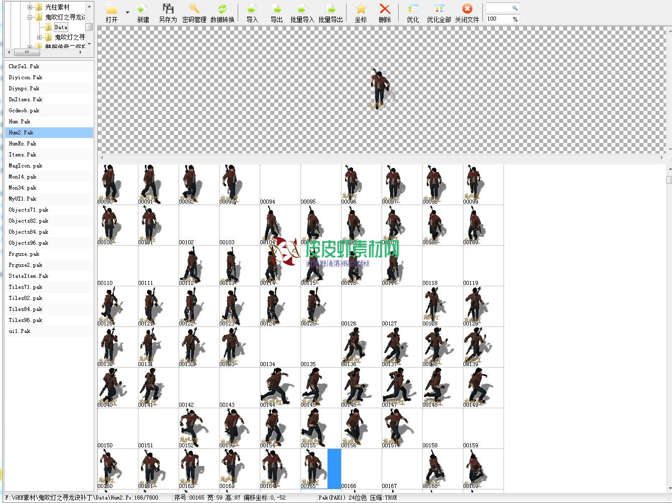Open the dropdown arrow beside 打开
The height and width of the screenshot is (503, 672).
pyautogui.click(x=127, y=13)
